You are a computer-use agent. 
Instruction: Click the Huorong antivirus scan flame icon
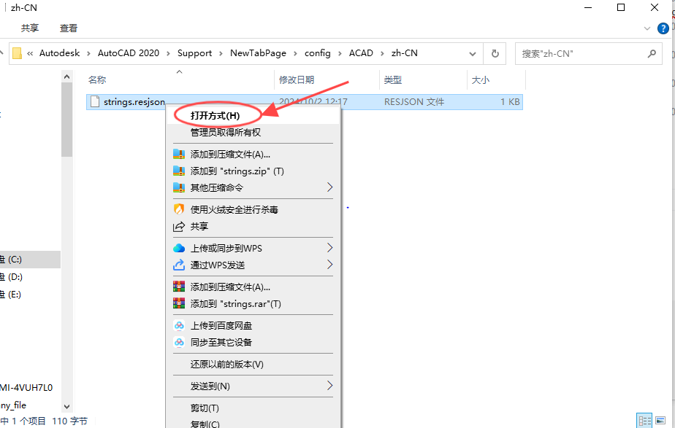(x=179, y=209)
